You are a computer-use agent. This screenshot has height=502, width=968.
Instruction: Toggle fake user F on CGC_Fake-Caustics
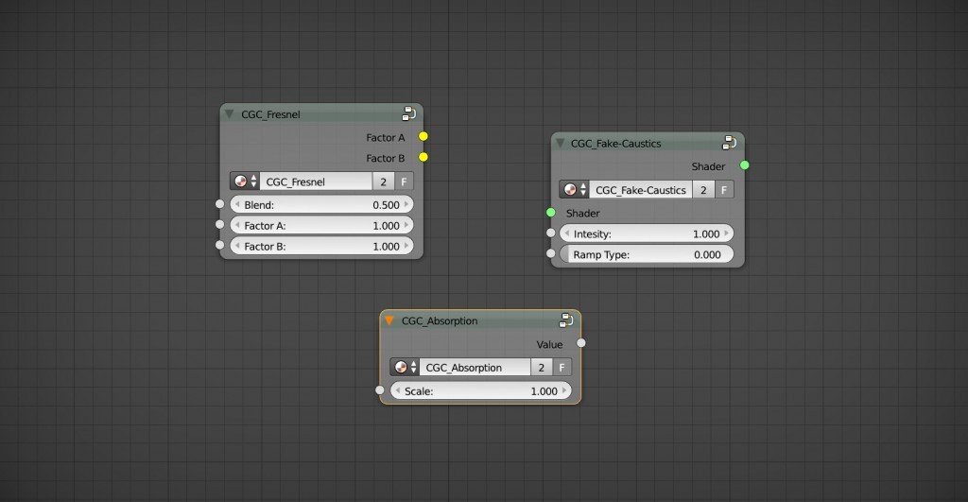point(724,190)
